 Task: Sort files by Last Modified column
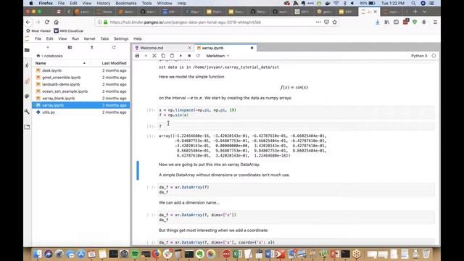pyautogui.click(x=114, y=63)
